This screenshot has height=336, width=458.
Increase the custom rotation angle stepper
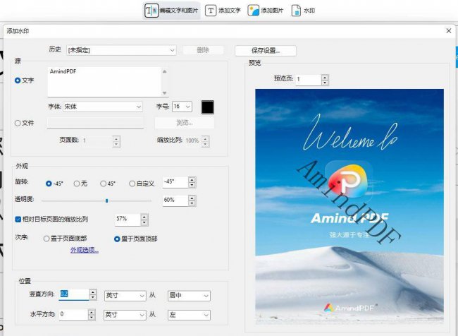coord(192,180)
